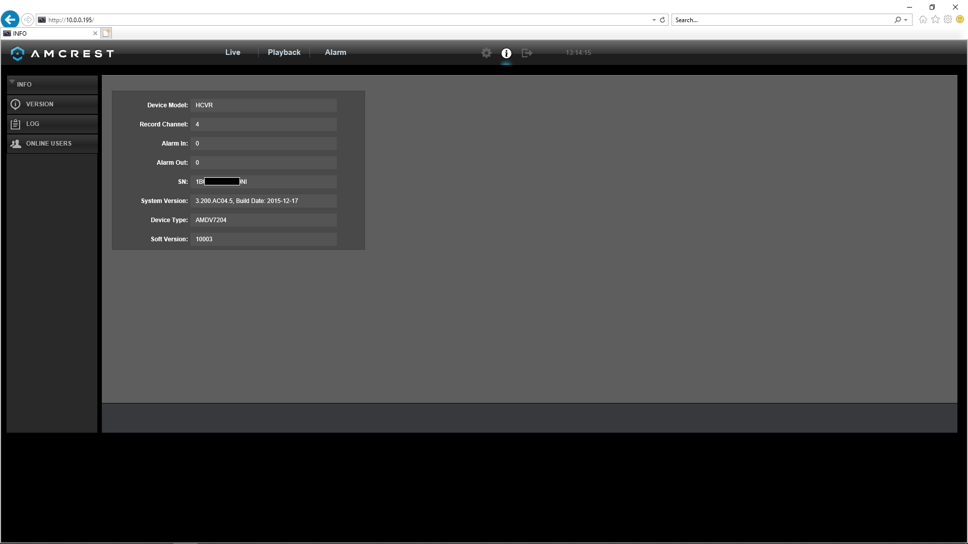Switch to the Playback tab

coord(284,52)
